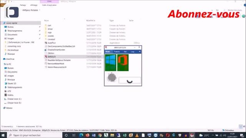
Task: Select the driver folder
Action: (x=50, y=29)
